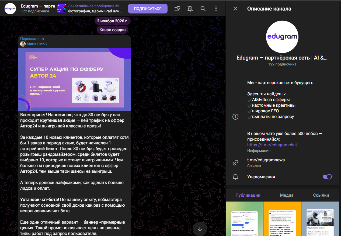Screen dimensions: 341x236
Task: Select the Публикации tab
Action: tap(248, 195)
